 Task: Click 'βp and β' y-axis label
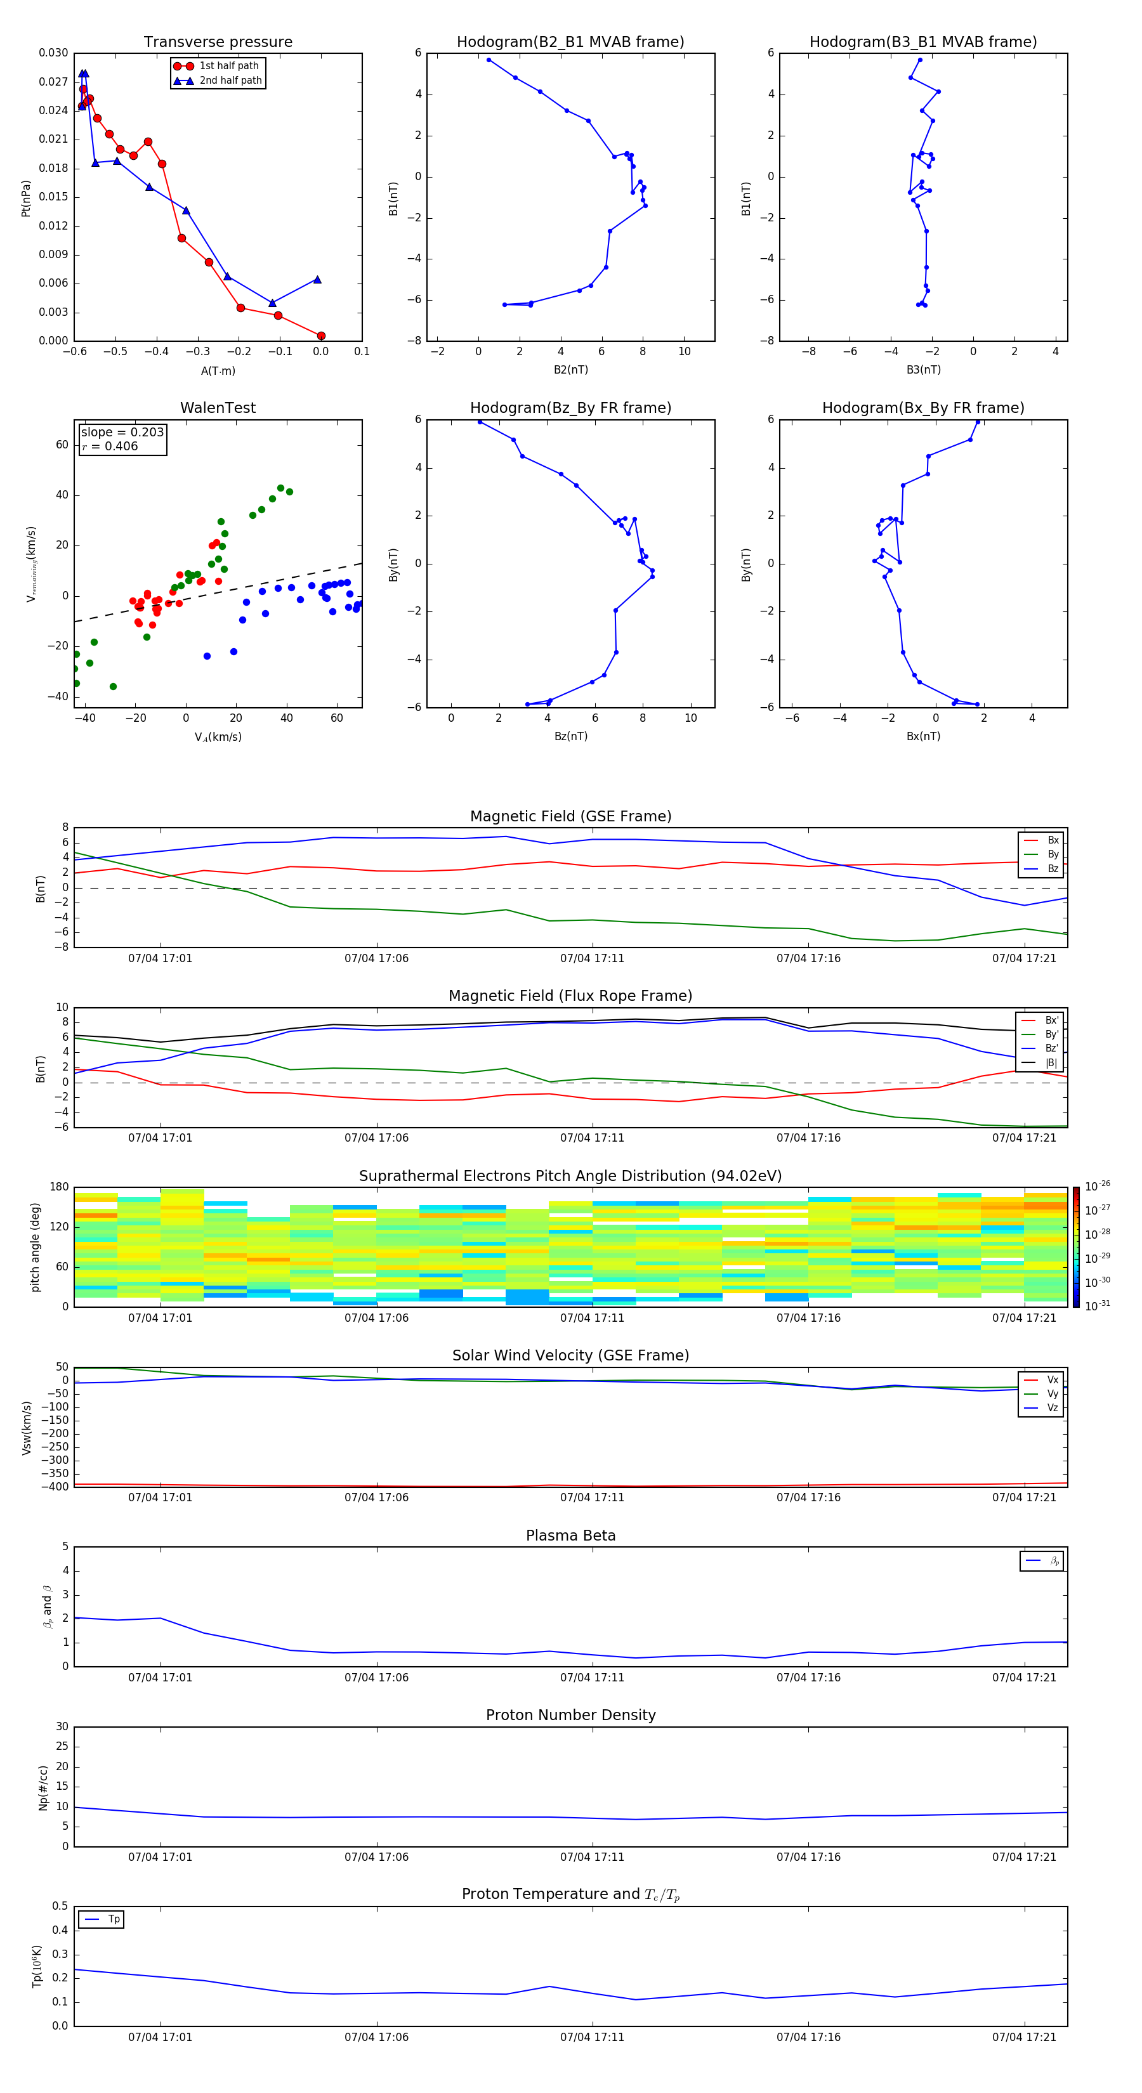tap(47, 1607)
